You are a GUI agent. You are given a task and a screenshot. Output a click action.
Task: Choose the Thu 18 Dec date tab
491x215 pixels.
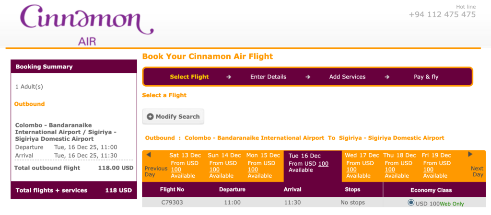pyautogui.click(x=400, y=165)
